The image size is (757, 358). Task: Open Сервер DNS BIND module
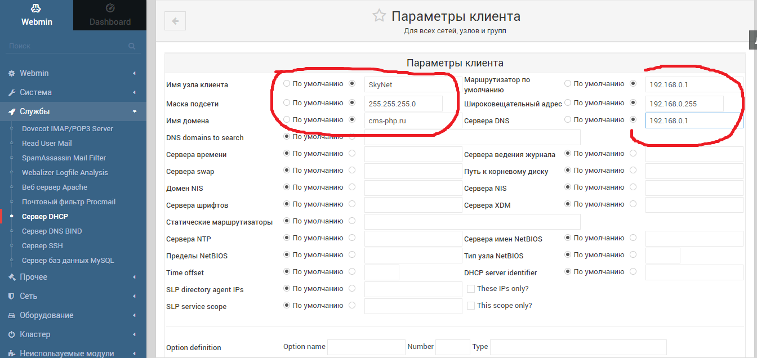point(52,231)
